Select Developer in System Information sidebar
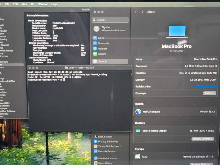The image size is (220, 165). click(4, 108)
